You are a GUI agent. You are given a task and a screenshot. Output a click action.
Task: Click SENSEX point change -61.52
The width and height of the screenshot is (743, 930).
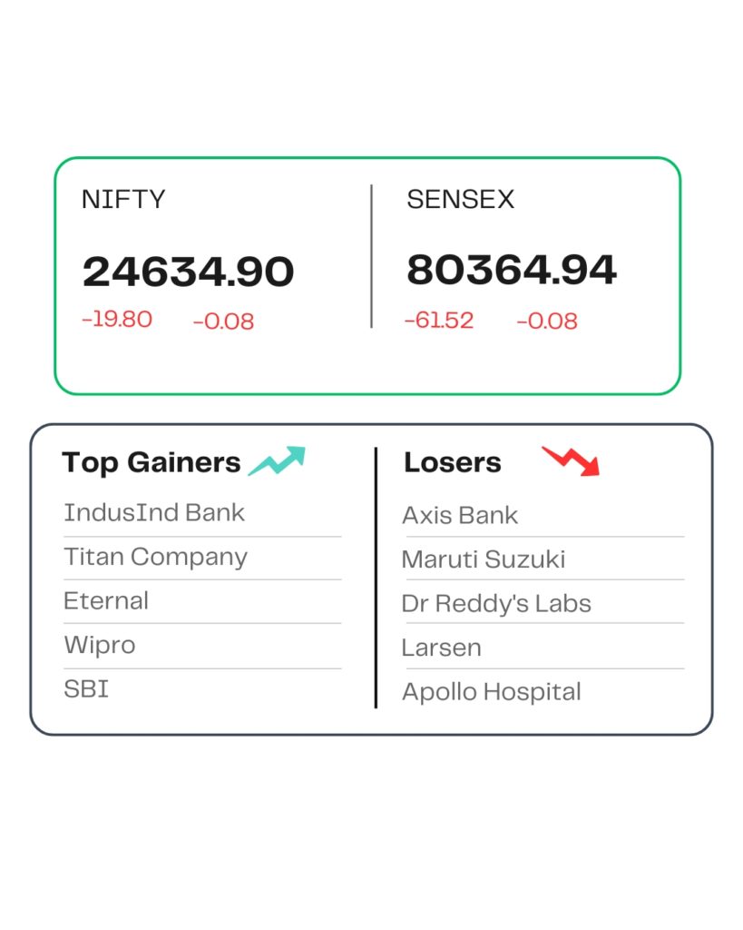[x=439, y=321]
